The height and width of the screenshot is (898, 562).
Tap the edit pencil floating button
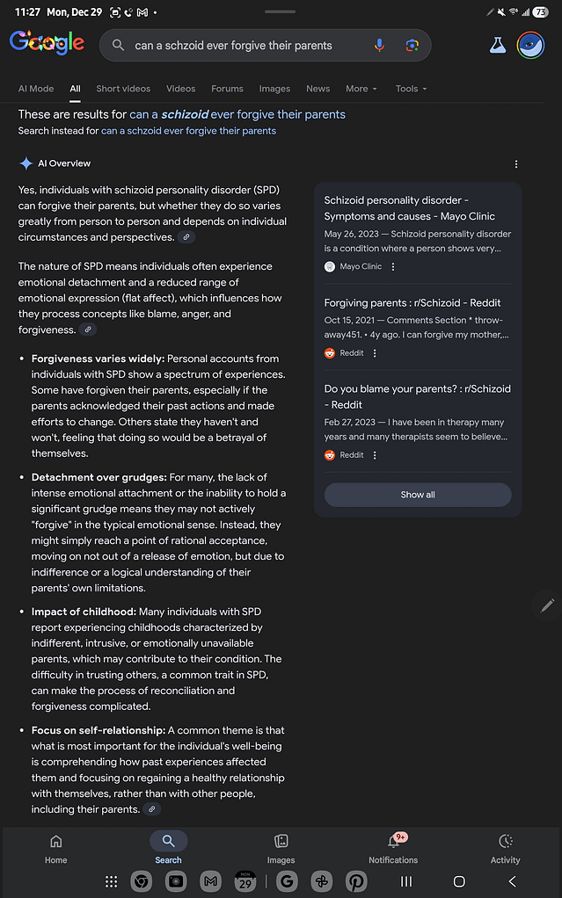point(547,605)
